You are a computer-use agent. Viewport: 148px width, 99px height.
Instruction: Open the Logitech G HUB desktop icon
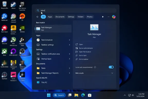click(x=22, y=42)
